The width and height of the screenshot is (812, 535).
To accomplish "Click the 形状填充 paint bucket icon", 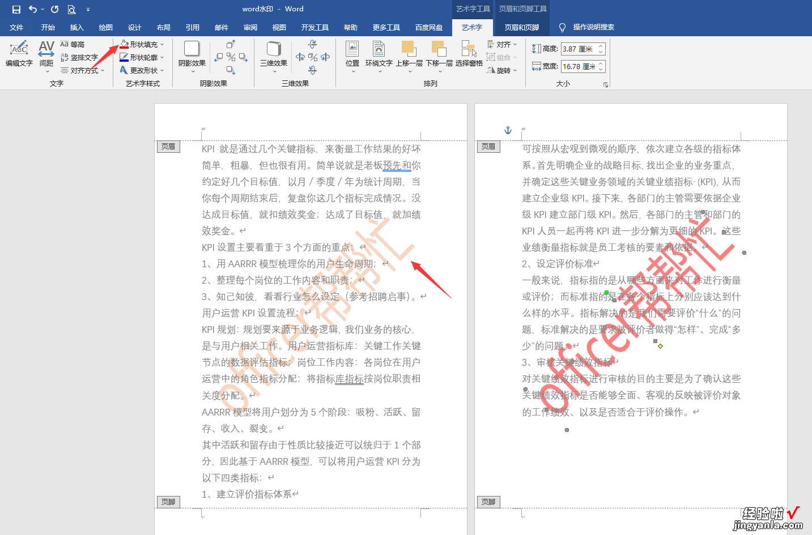I will pos(124,44).
